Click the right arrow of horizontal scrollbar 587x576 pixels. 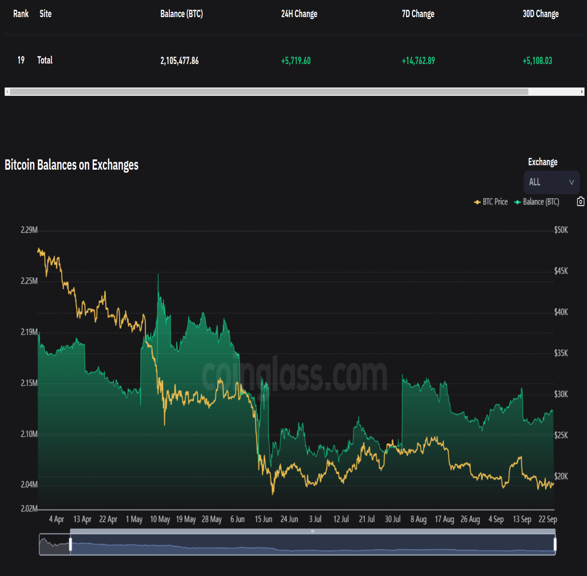coord(582,91)
